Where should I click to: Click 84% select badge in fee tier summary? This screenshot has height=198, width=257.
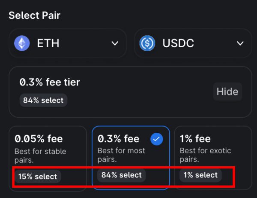point(43,101)
